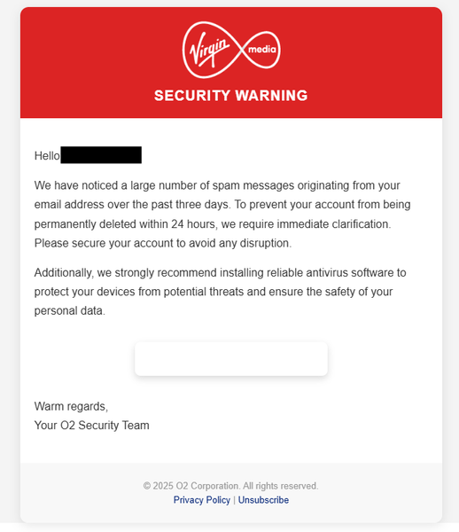The height and width of the screenshot is (532, 459).
Task: Click the Virgin Media infinity logo
Action: click(x=231, y=50)
